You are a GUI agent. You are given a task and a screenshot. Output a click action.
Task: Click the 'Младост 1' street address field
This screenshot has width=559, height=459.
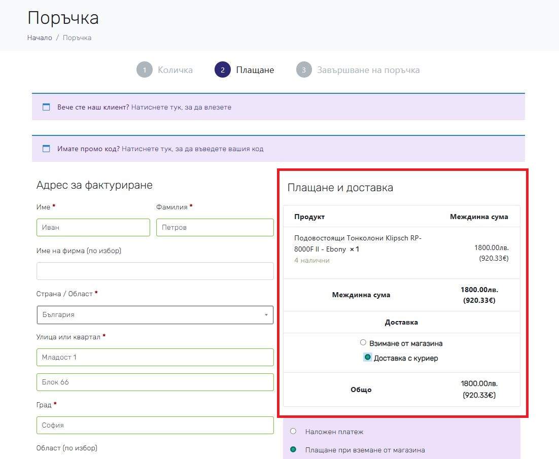(x=155, y=357)
